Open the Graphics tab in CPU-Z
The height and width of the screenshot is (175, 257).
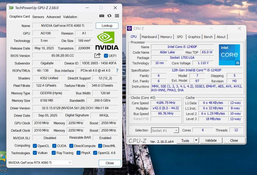tap(194, 37)
